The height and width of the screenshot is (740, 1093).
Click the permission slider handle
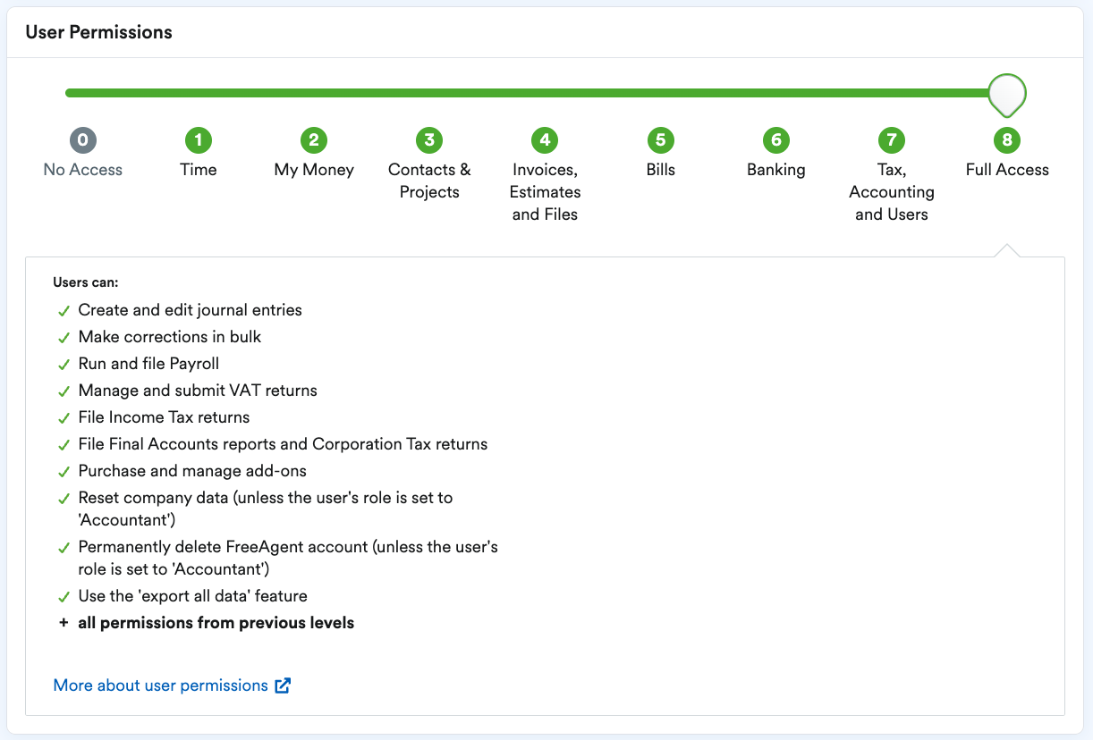tap(1007, 95)
